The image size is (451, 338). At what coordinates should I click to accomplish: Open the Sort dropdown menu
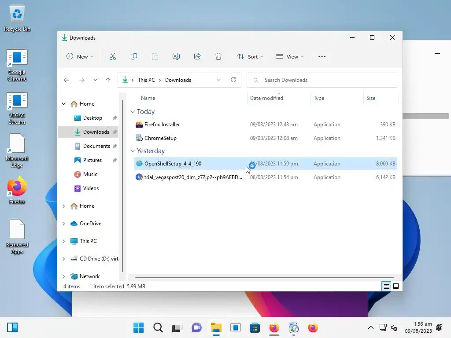250,57
